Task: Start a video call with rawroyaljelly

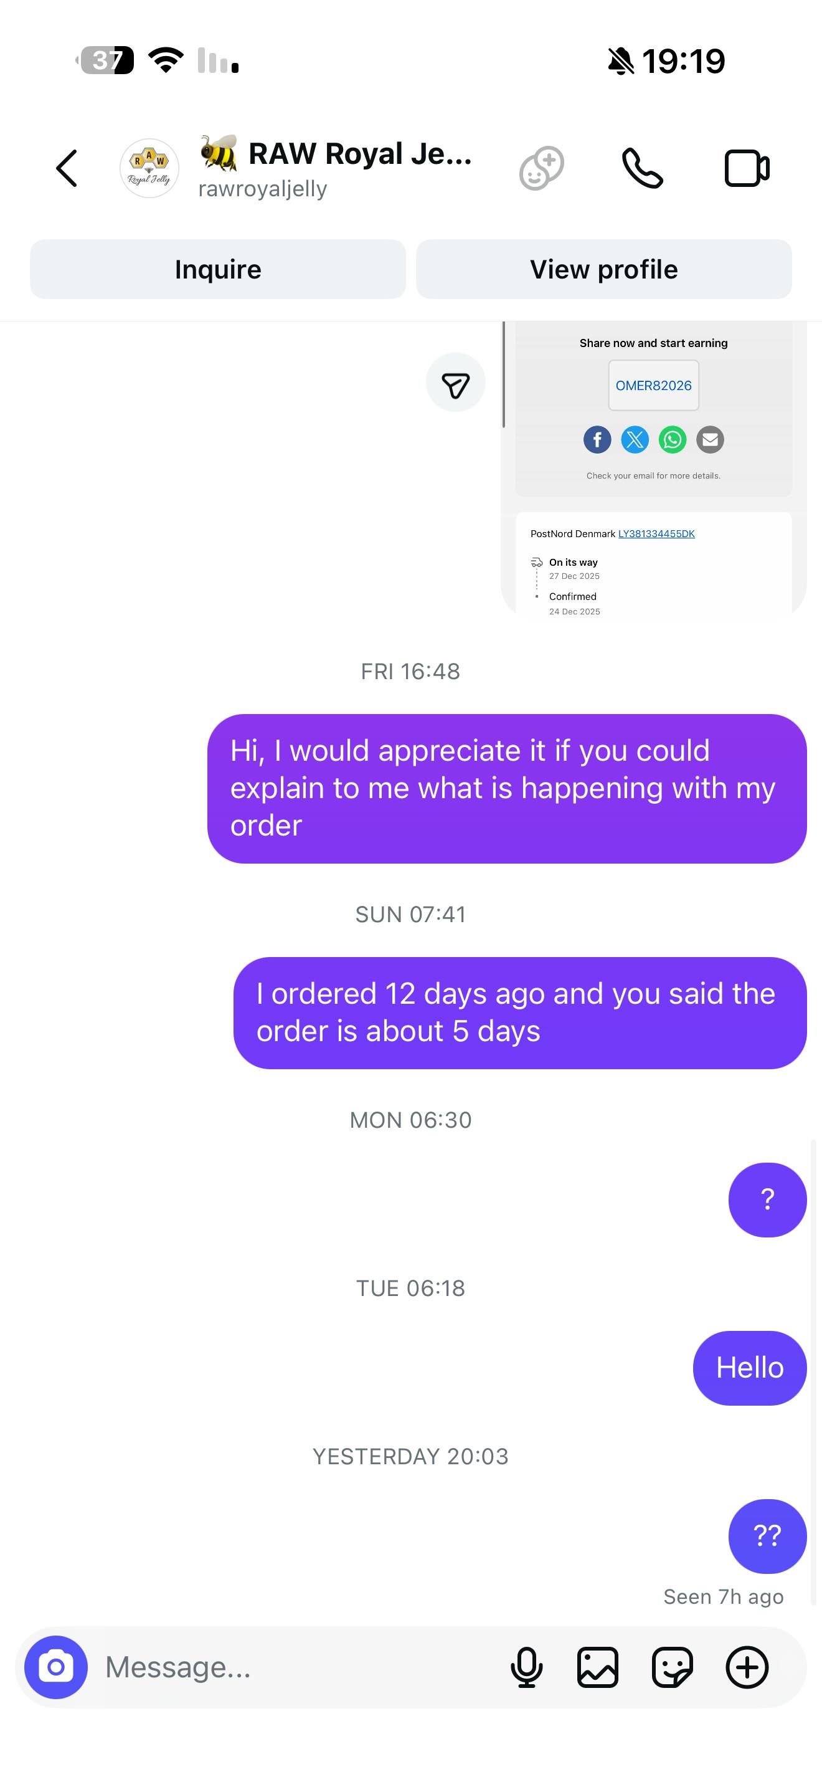Action: (747, 169)
